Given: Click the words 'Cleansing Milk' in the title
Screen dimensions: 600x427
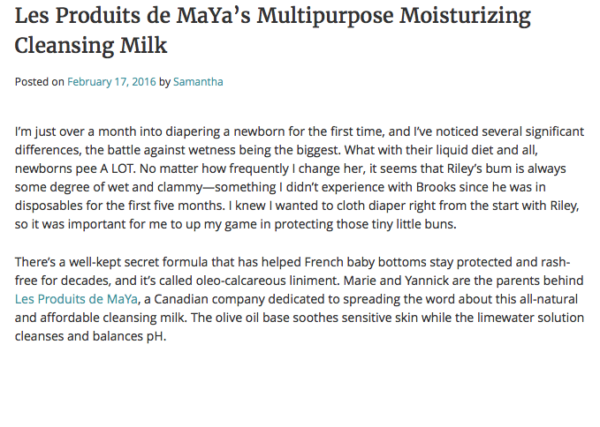Looking at the screenshot, I should pyautogui.click(x=91, y=44).
